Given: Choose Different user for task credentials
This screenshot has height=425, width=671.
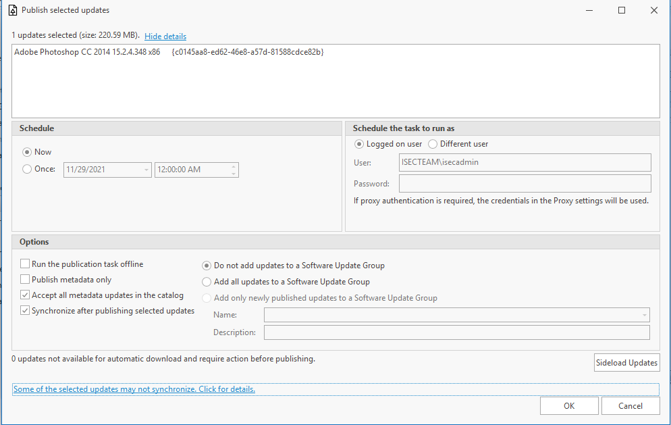Looking at the screenshot, I should point(432,144).
